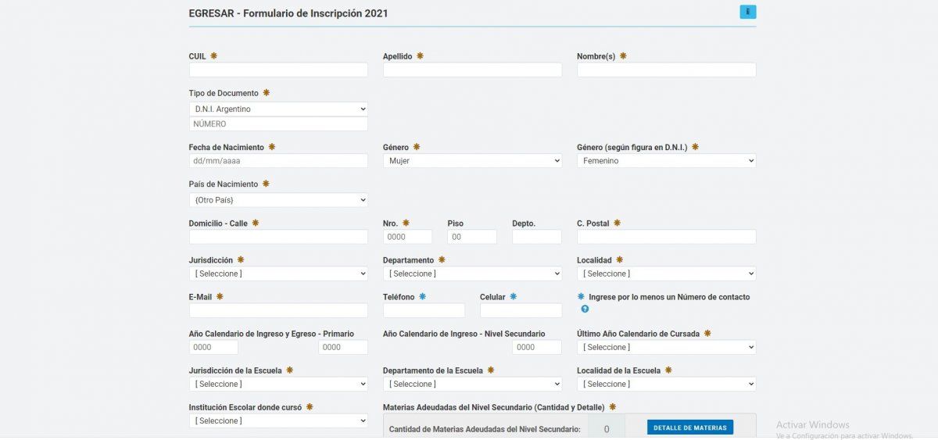Click the Nombre(s) input field
This screenshot has height=440, width=938.
pyautogui.click(x=666, y=70)
